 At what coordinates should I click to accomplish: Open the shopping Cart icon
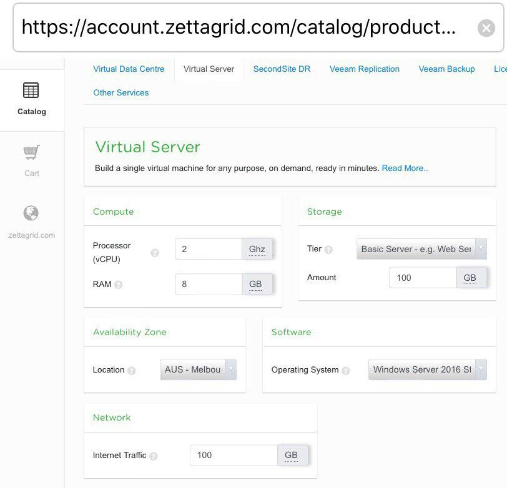click(31, 152)
